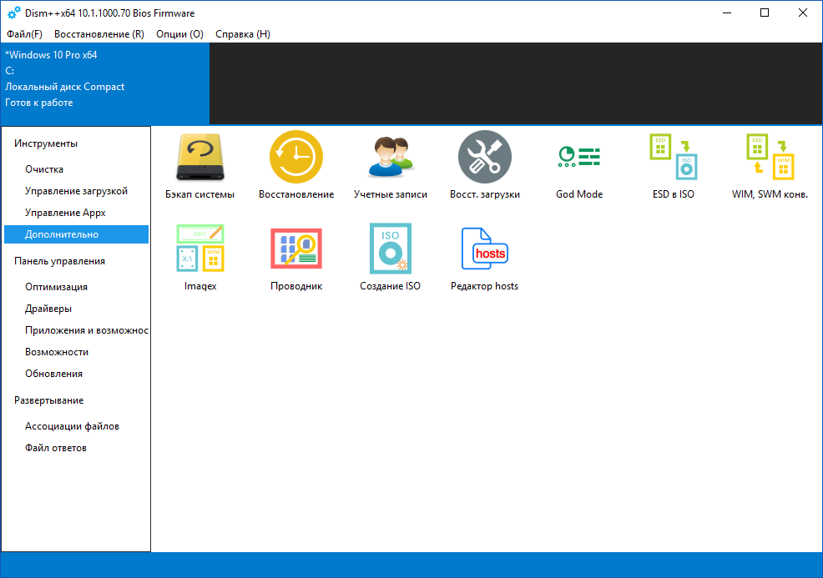
Task: Close the Dism++ window
Action: pos(802,13)
